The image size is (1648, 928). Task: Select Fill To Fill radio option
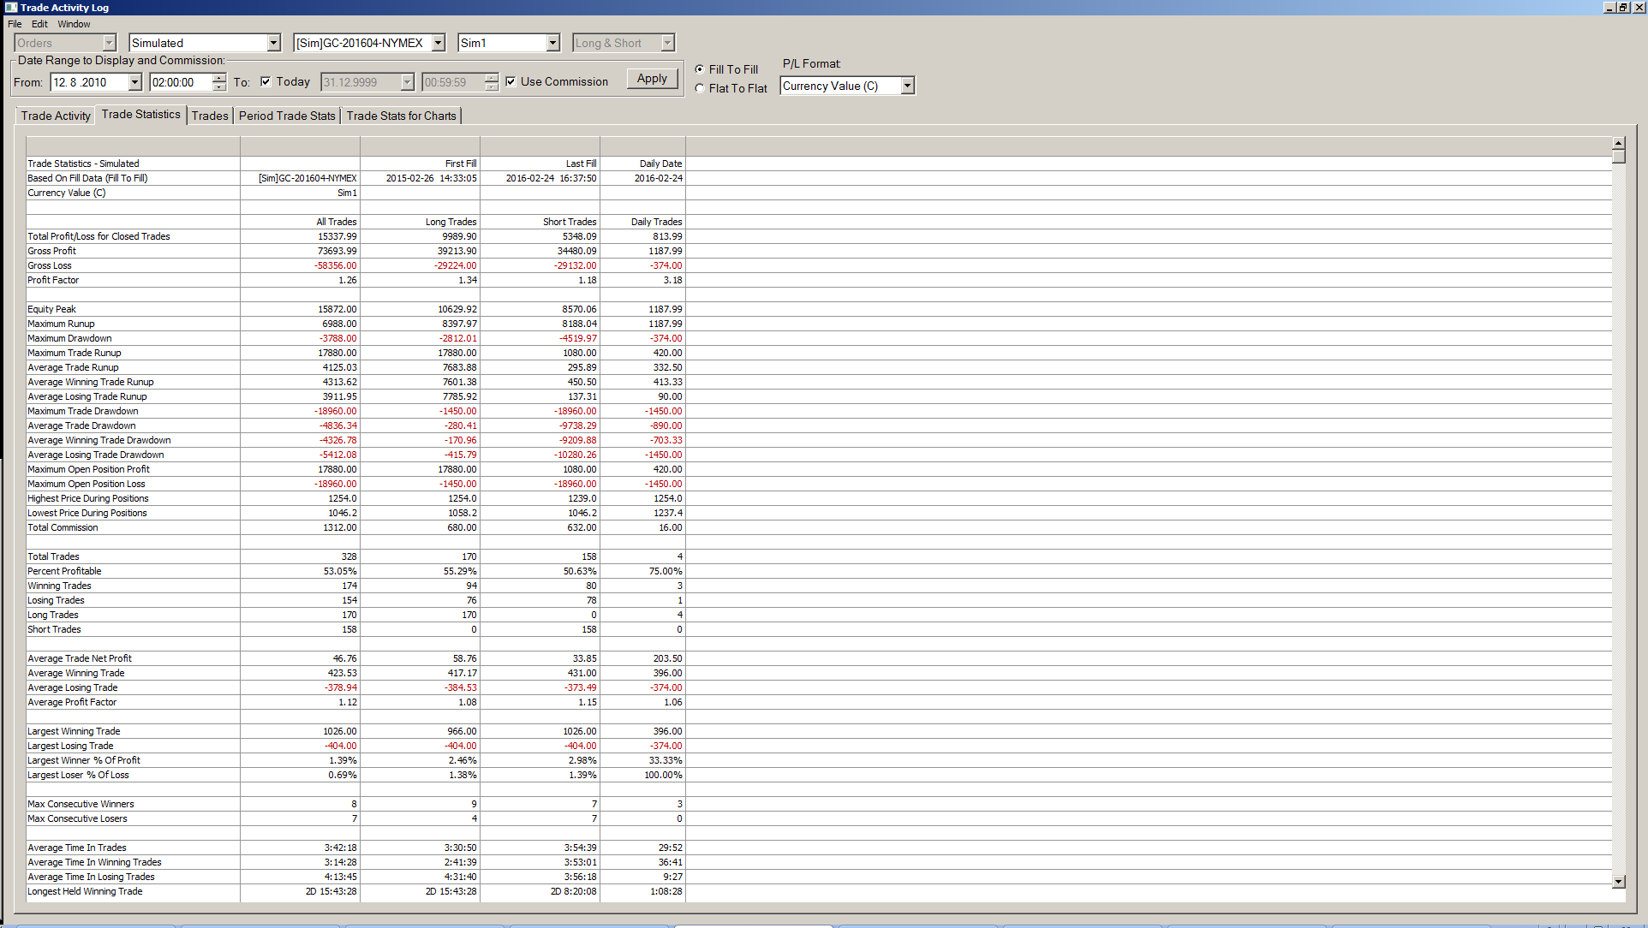click(x=700, y=69)
